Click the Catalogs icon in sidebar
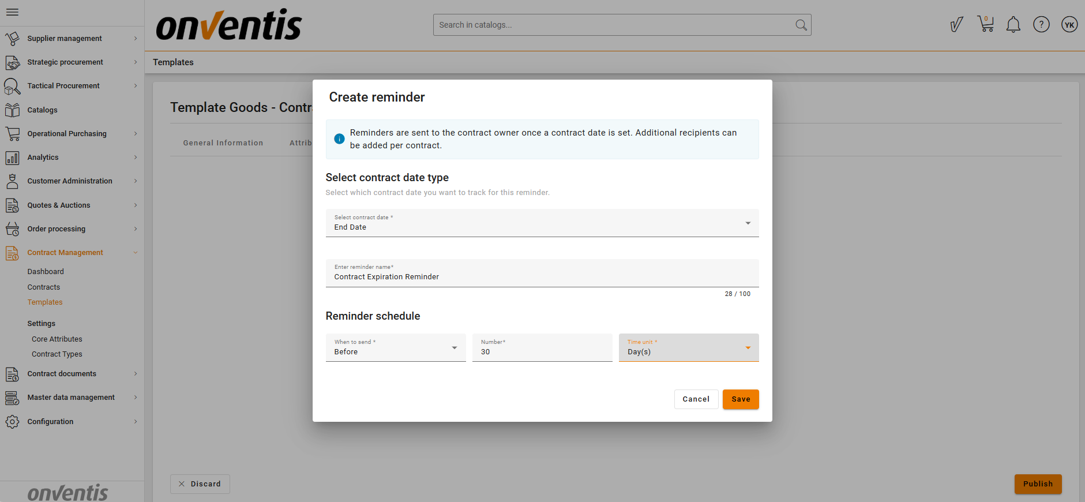This screenshot has width=1085, height=502. coord(12,110)
